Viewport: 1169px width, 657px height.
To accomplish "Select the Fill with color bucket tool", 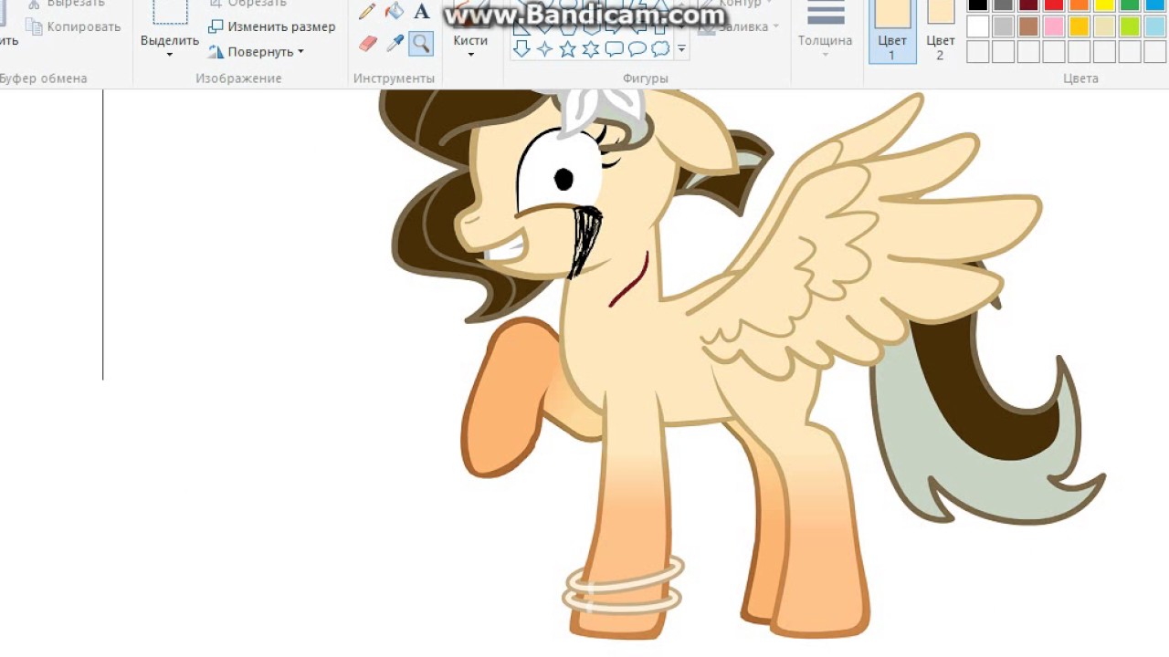I will 395,12.
